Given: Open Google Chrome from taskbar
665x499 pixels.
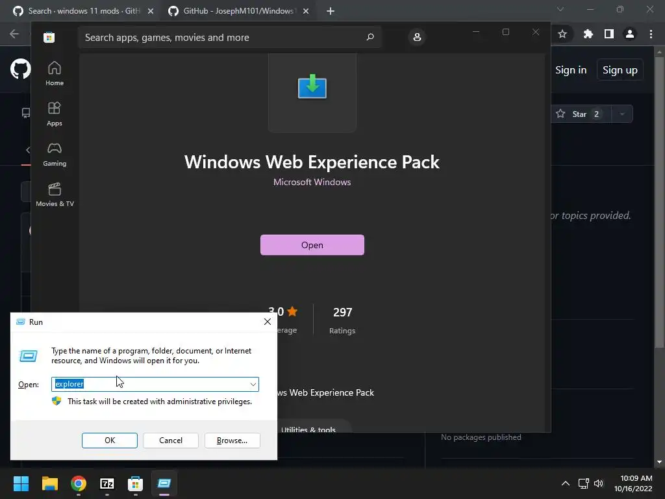Looking at the screenshot, I should click(x=79, y=483).
